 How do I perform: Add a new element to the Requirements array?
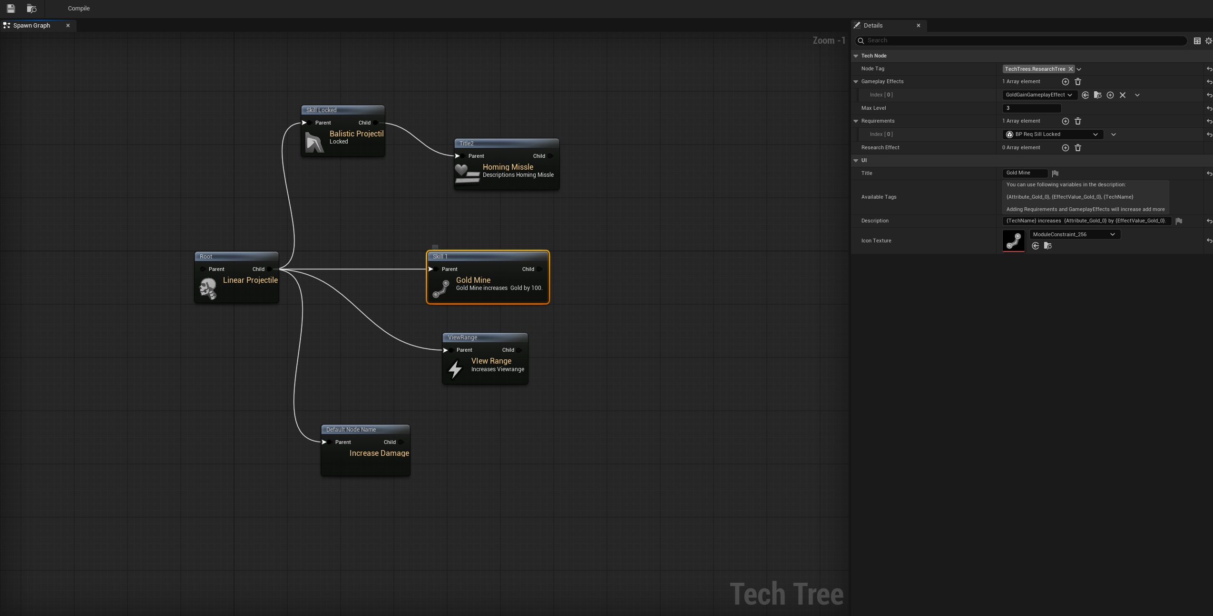tap(1065, 121)
